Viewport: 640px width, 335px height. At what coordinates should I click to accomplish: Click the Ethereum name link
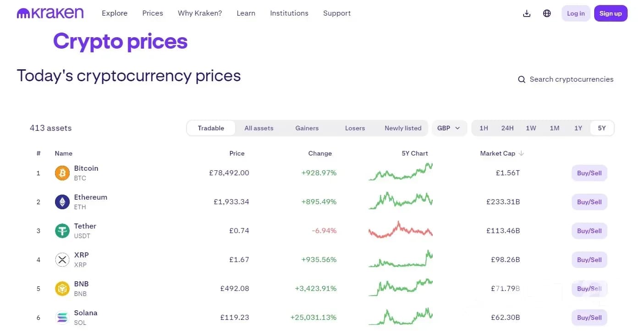(x=91, y=197)
